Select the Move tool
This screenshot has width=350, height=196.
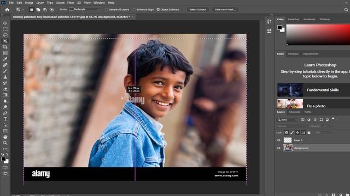pyautogui.click(x=5, y=23)
